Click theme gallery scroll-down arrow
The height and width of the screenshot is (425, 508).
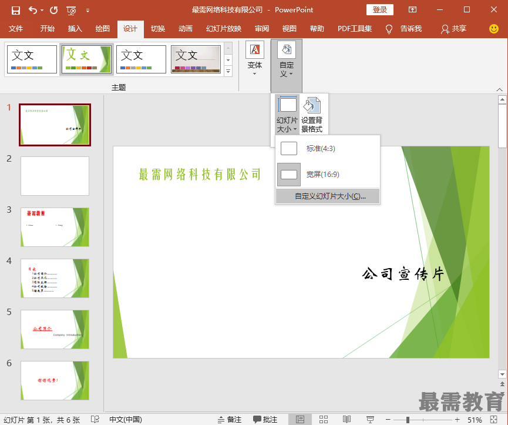228,59
